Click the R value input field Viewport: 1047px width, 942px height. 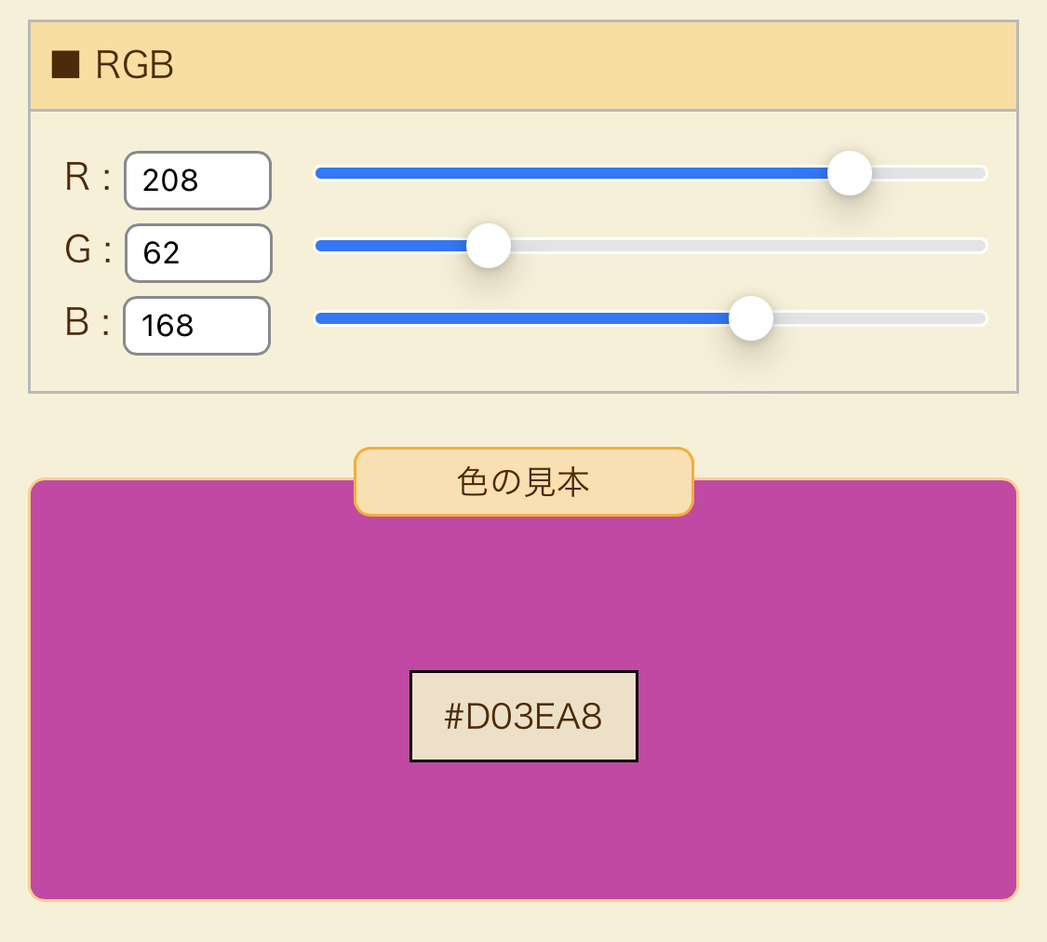point(197,181)
